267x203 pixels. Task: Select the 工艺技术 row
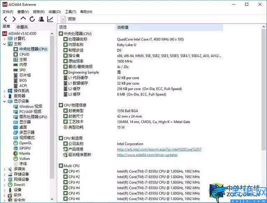pos(127,122)
